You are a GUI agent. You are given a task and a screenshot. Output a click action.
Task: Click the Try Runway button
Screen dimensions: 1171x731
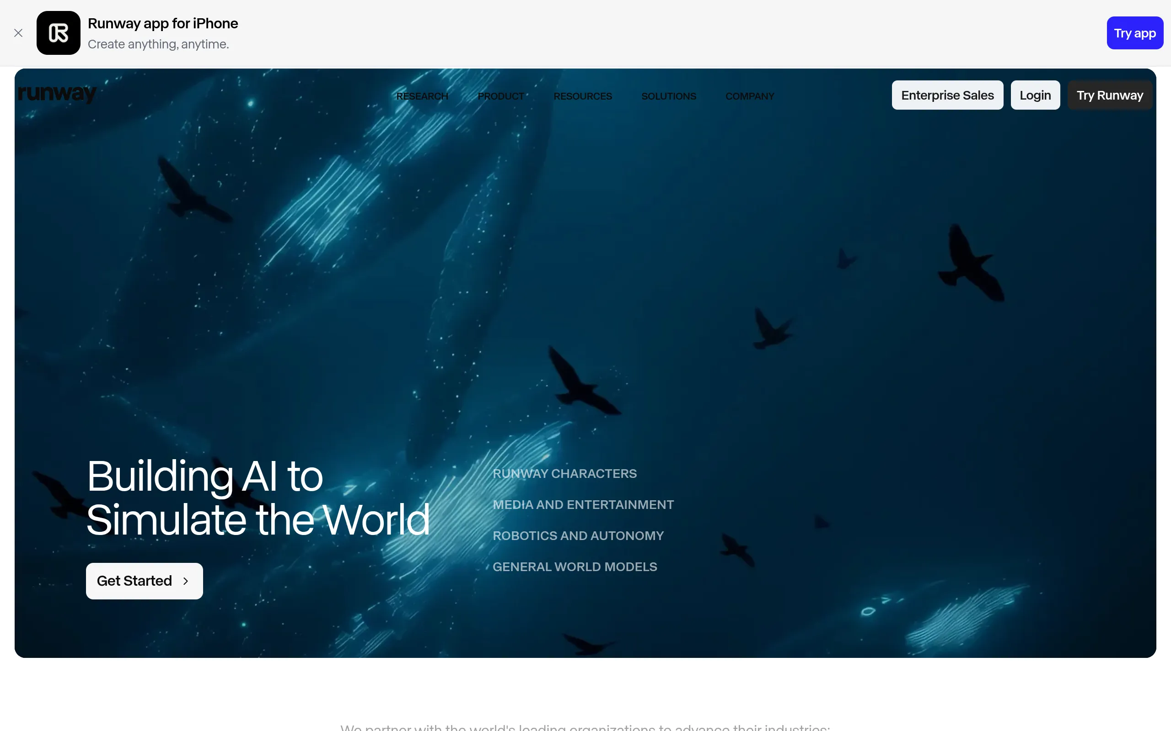point(1110,95)
